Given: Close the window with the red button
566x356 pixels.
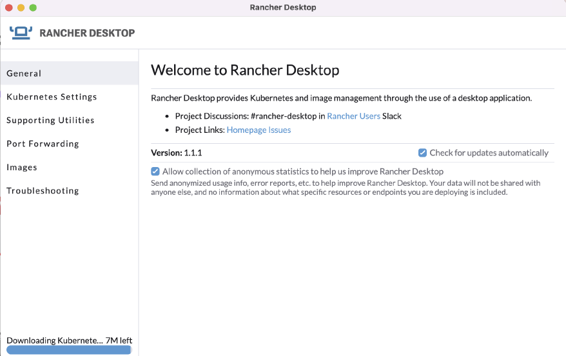Looking at the screenshot, I should [x=8, y=8].
